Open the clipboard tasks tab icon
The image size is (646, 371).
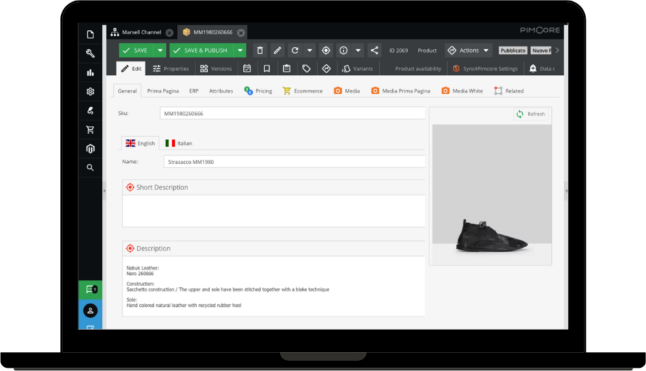click(287, 69)
